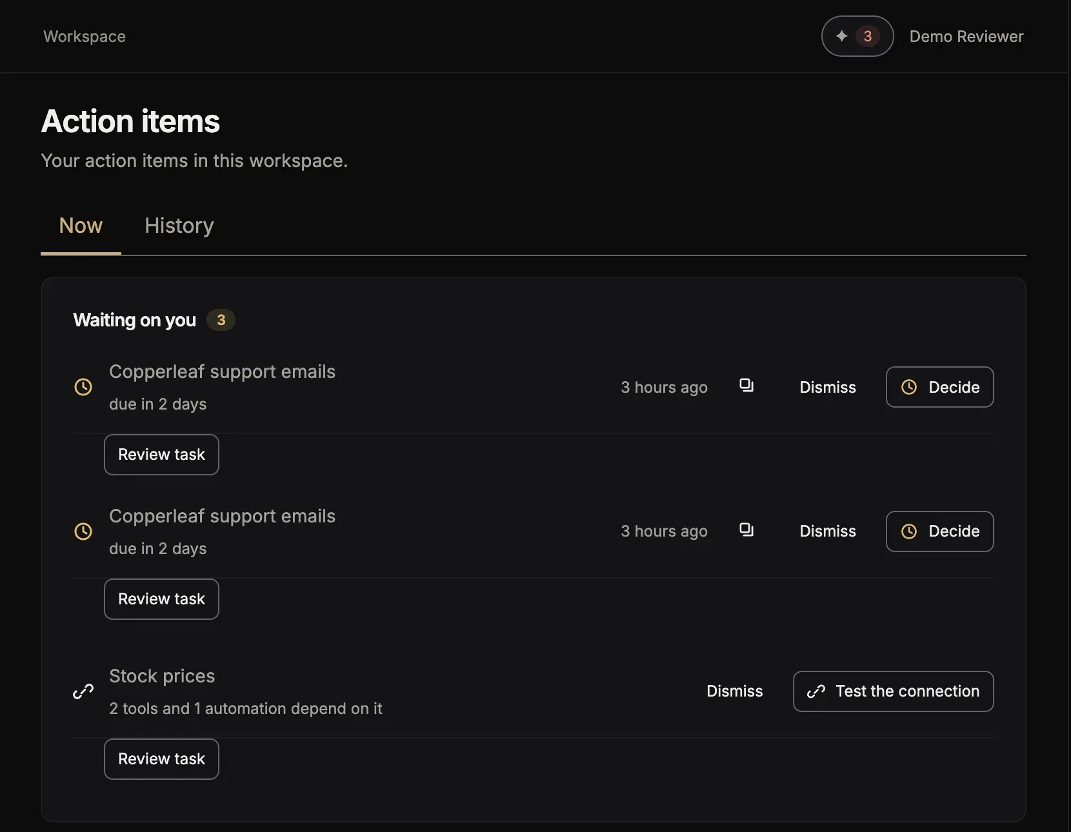Dismiss the second Copperleaf support emails item
The width and height of the screenshot is (1071, 832).
(x=828, y=531)
